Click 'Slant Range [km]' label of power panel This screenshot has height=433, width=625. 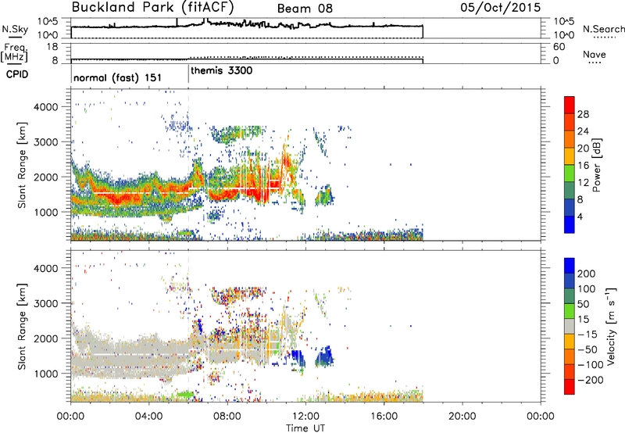click(23, 165)
